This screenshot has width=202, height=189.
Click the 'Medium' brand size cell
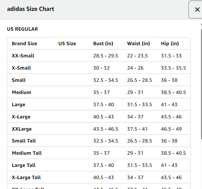click(x=21, y=92)
